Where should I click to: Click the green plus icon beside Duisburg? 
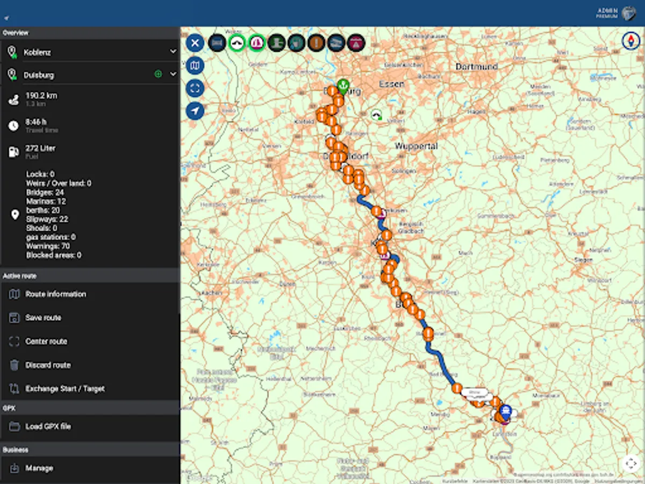pos(159,75)
